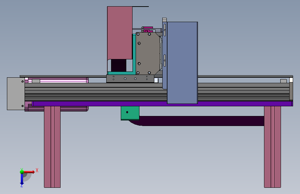This screenshot has height=194, width=300.
Task: Select the small magenta part above motor plate
Action: (x=148, y=30)
